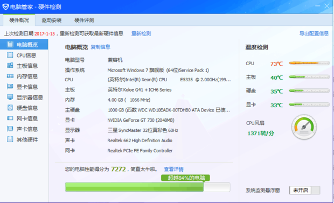The height and width of the screenshot is (203, 334).
Task: Select the 内存信息 sidebar label
Action: [27, 76]
